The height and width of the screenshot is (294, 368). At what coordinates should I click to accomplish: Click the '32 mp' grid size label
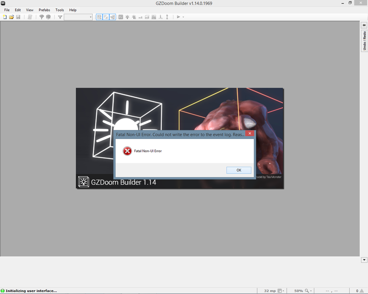270,291
